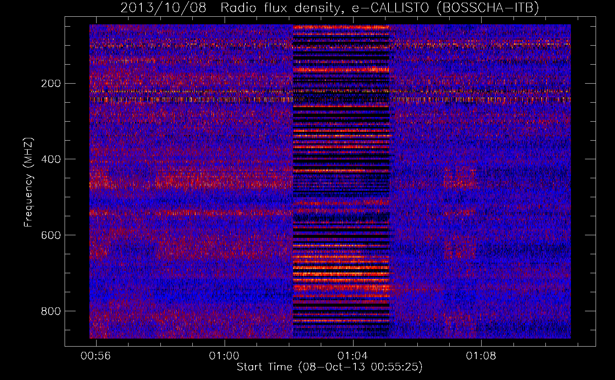Select the 400 frequency axis label

click(x=51, y=159)
